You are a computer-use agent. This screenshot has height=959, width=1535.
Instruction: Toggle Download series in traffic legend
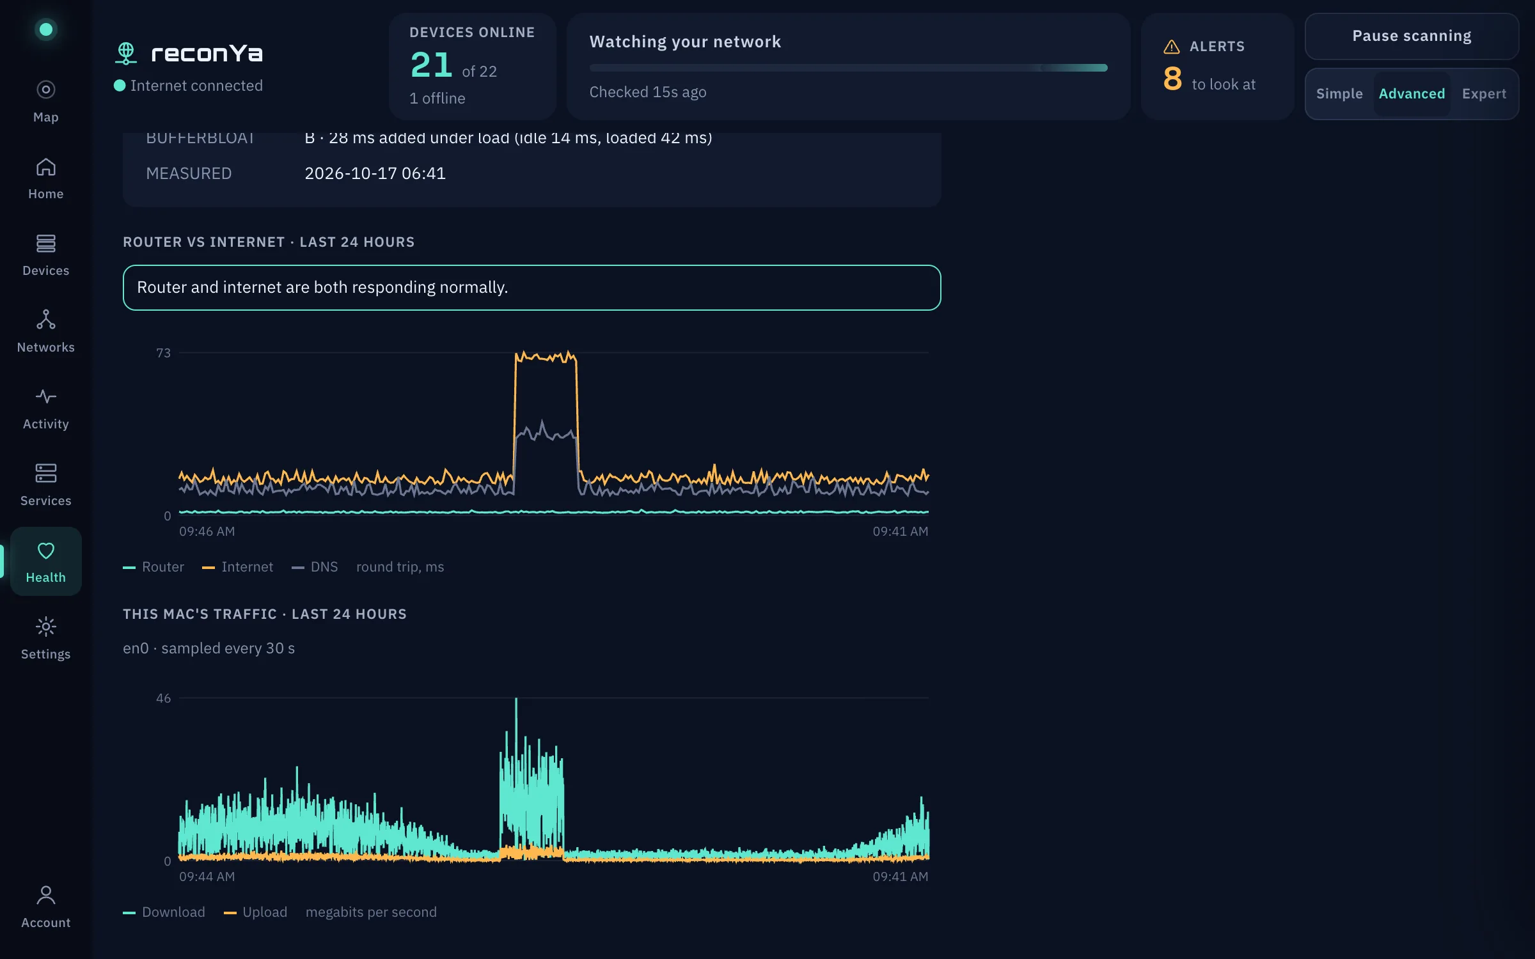pos(164,912)
